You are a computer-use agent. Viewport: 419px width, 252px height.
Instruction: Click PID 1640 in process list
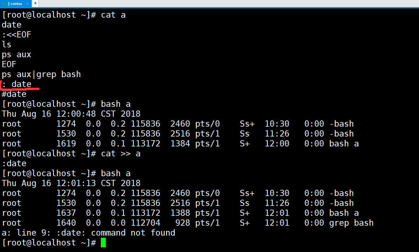(66, 223)
